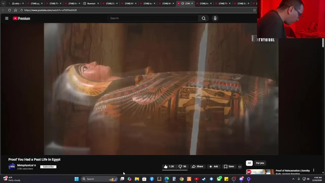Click the youtube.com address bar
The height and width of the screenshot is (183, 325).
tap(137, 10)
